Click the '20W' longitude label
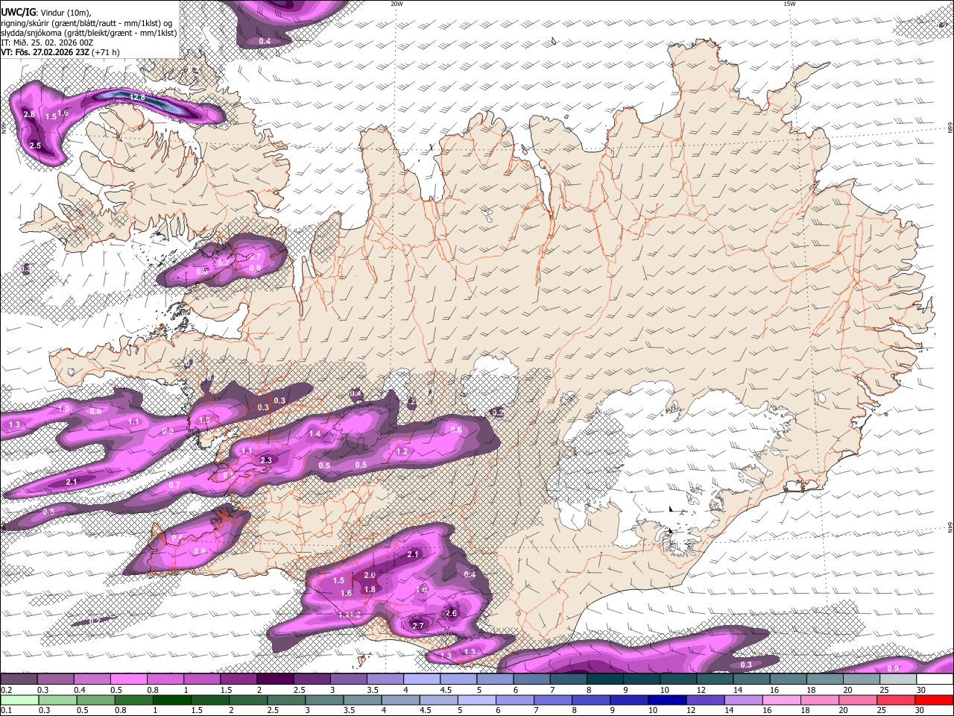This screenshot has height=716, width=954. (x=397, y=4)
